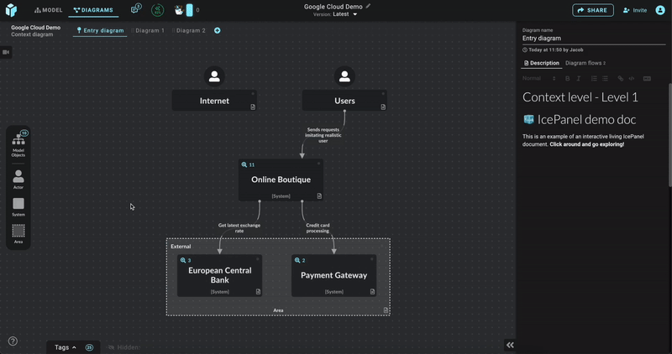This screenshot has width=672, height=354.
Task: Click the Diagram name input field
Action: (594, 39)
